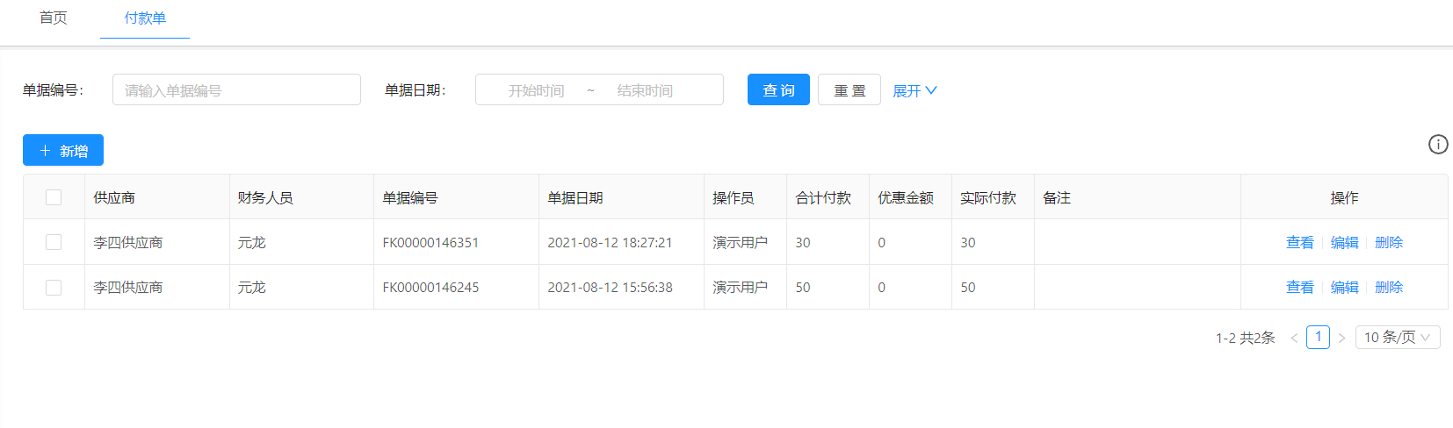The width and height of the screenshot is (1453, 428).
Task: Select the 付款单 tab
Action: point(145,18)
